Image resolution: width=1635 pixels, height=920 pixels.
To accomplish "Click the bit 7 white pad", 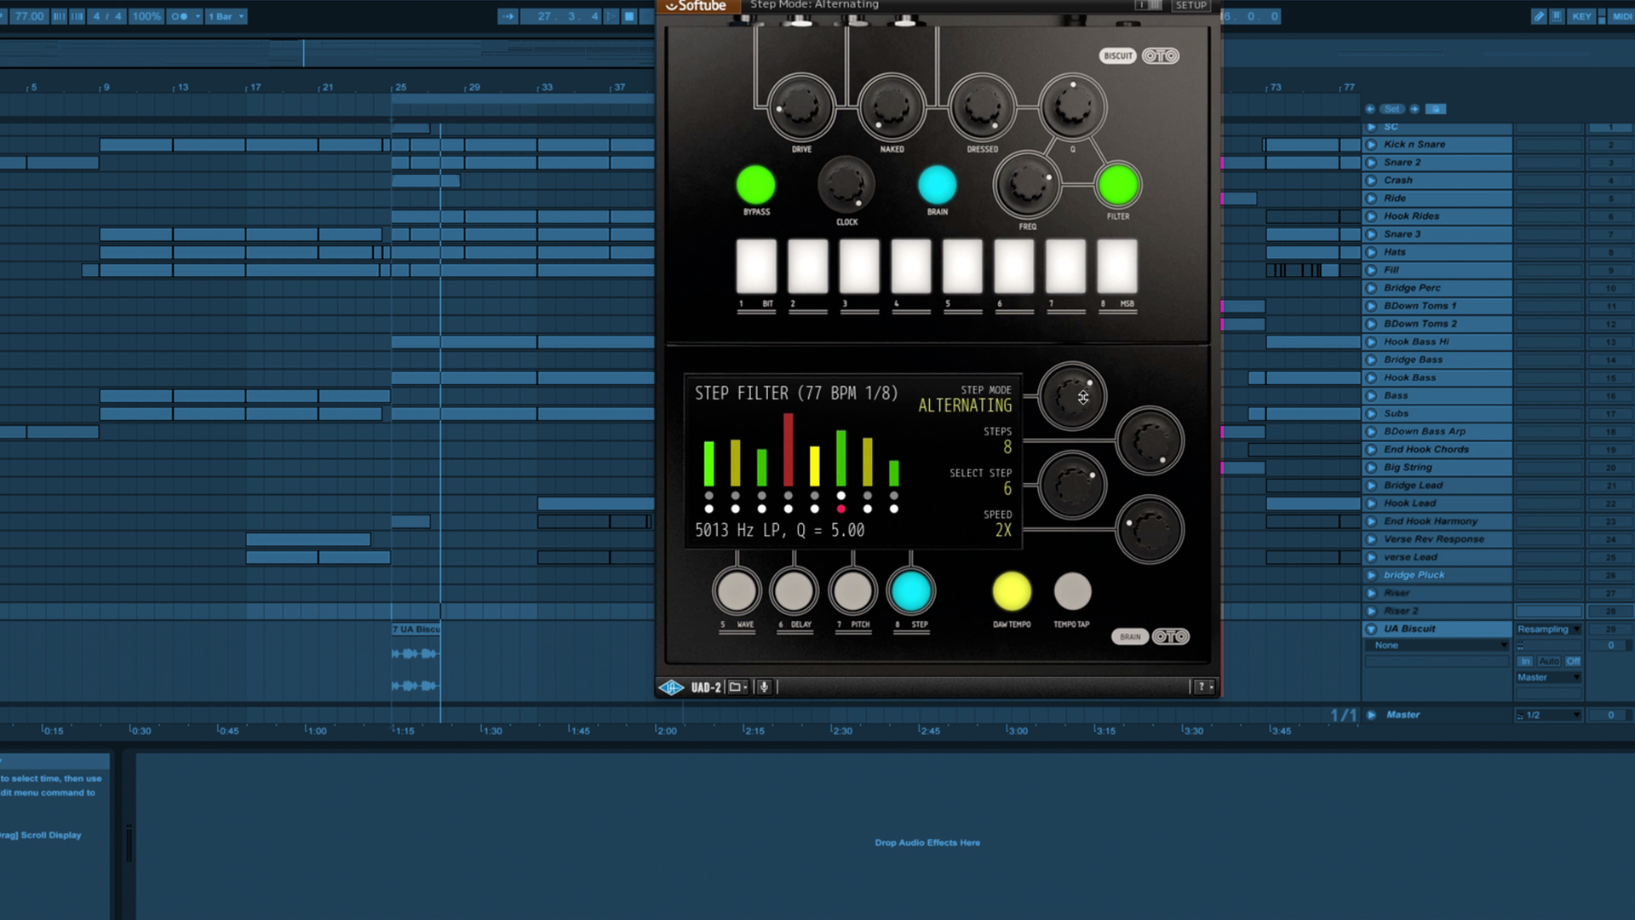I will pos(1065,266).
